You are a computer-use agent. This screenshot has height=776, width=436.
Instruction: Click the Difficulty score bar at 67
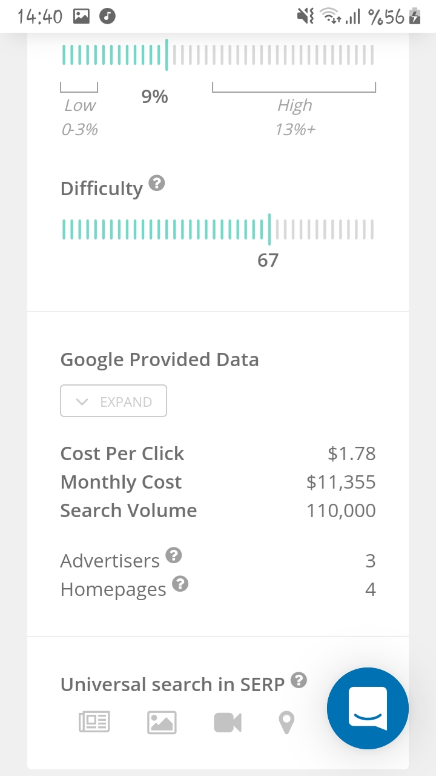[x=218, y=230]
